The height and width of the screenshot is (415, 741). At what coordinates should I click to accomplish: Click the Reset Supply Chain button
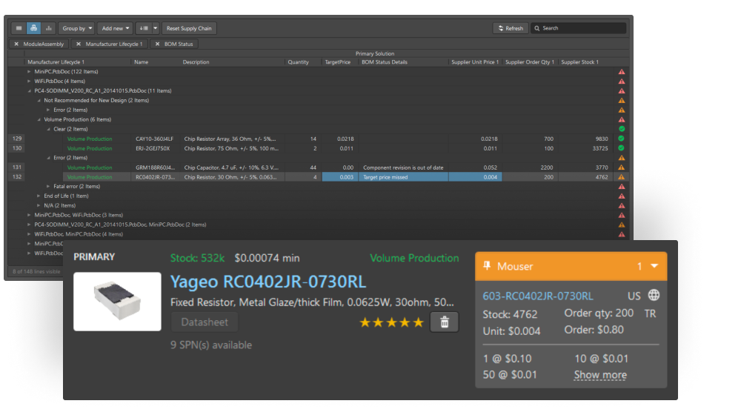click(x=189, y=28)
